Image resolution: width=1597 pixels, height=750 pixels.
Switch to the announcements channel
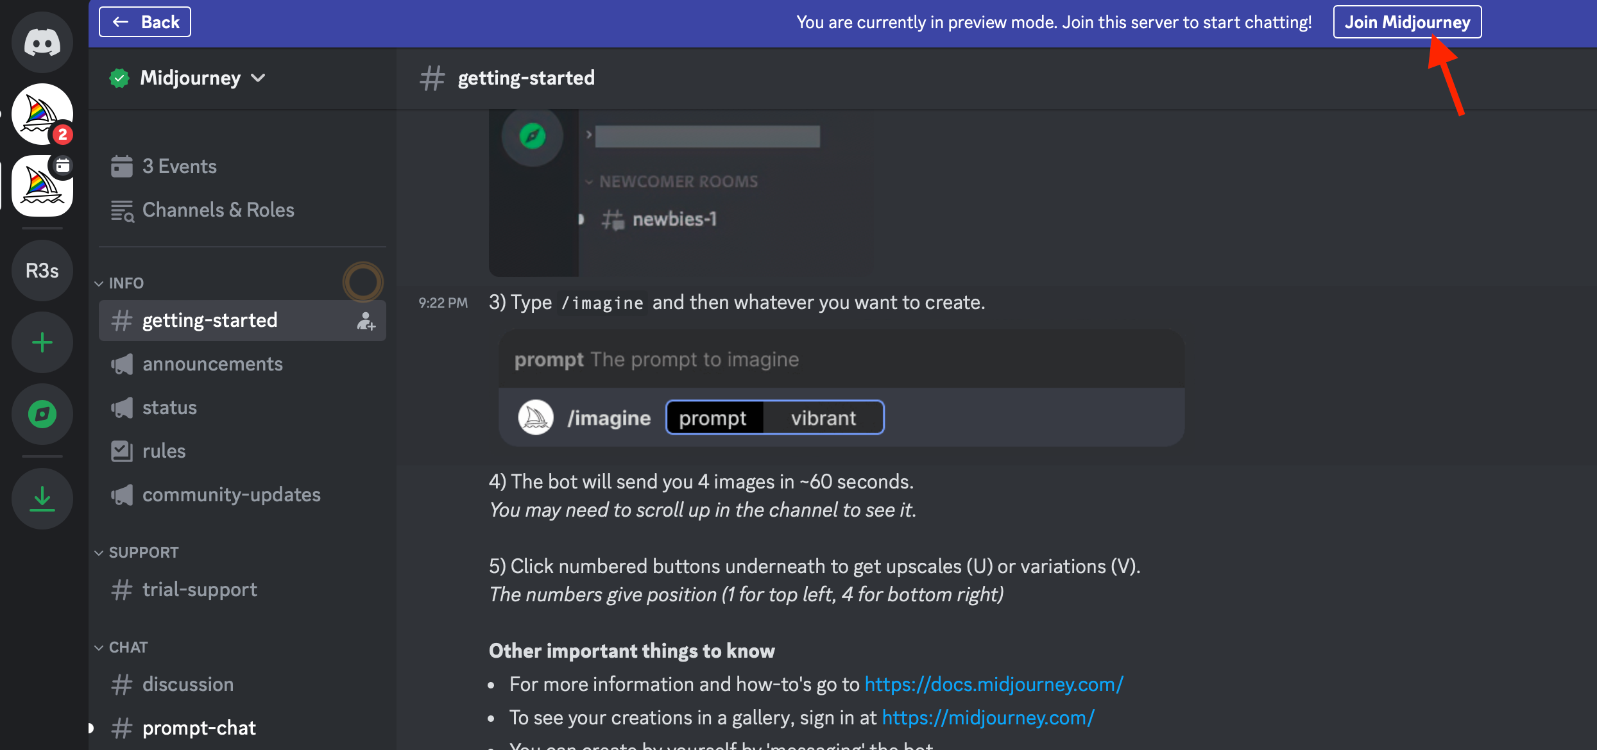[212, 364]
